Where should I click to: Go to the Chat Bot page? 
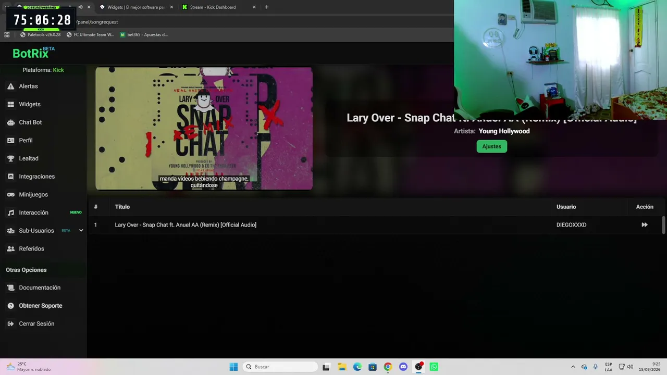[43, 122]
